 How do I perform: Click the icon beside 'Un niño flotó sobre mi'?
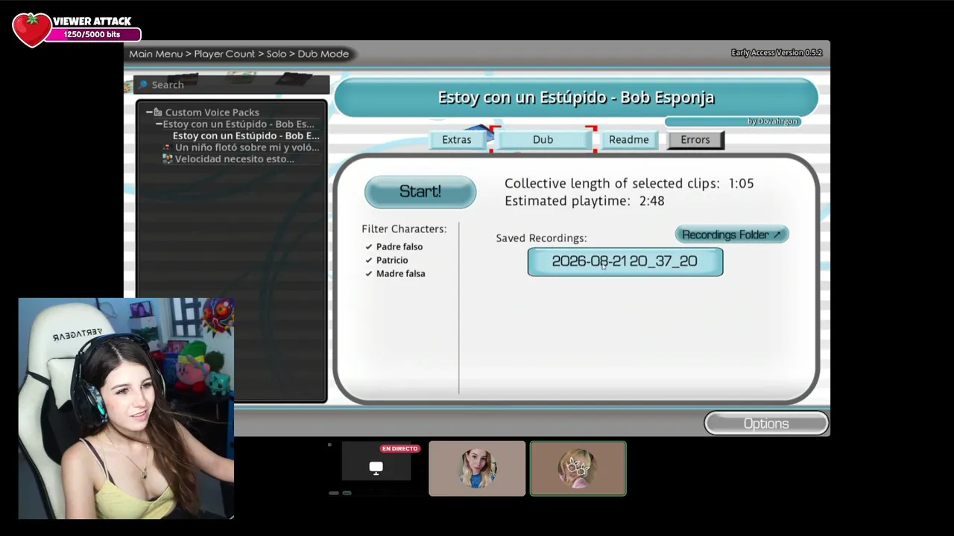point(167,147)
